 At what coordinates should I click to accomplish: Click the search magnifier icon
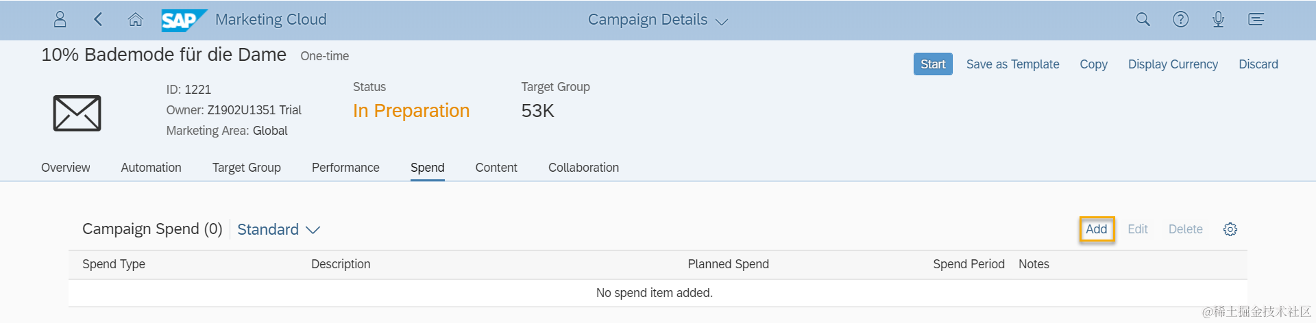click(1143, 19)
